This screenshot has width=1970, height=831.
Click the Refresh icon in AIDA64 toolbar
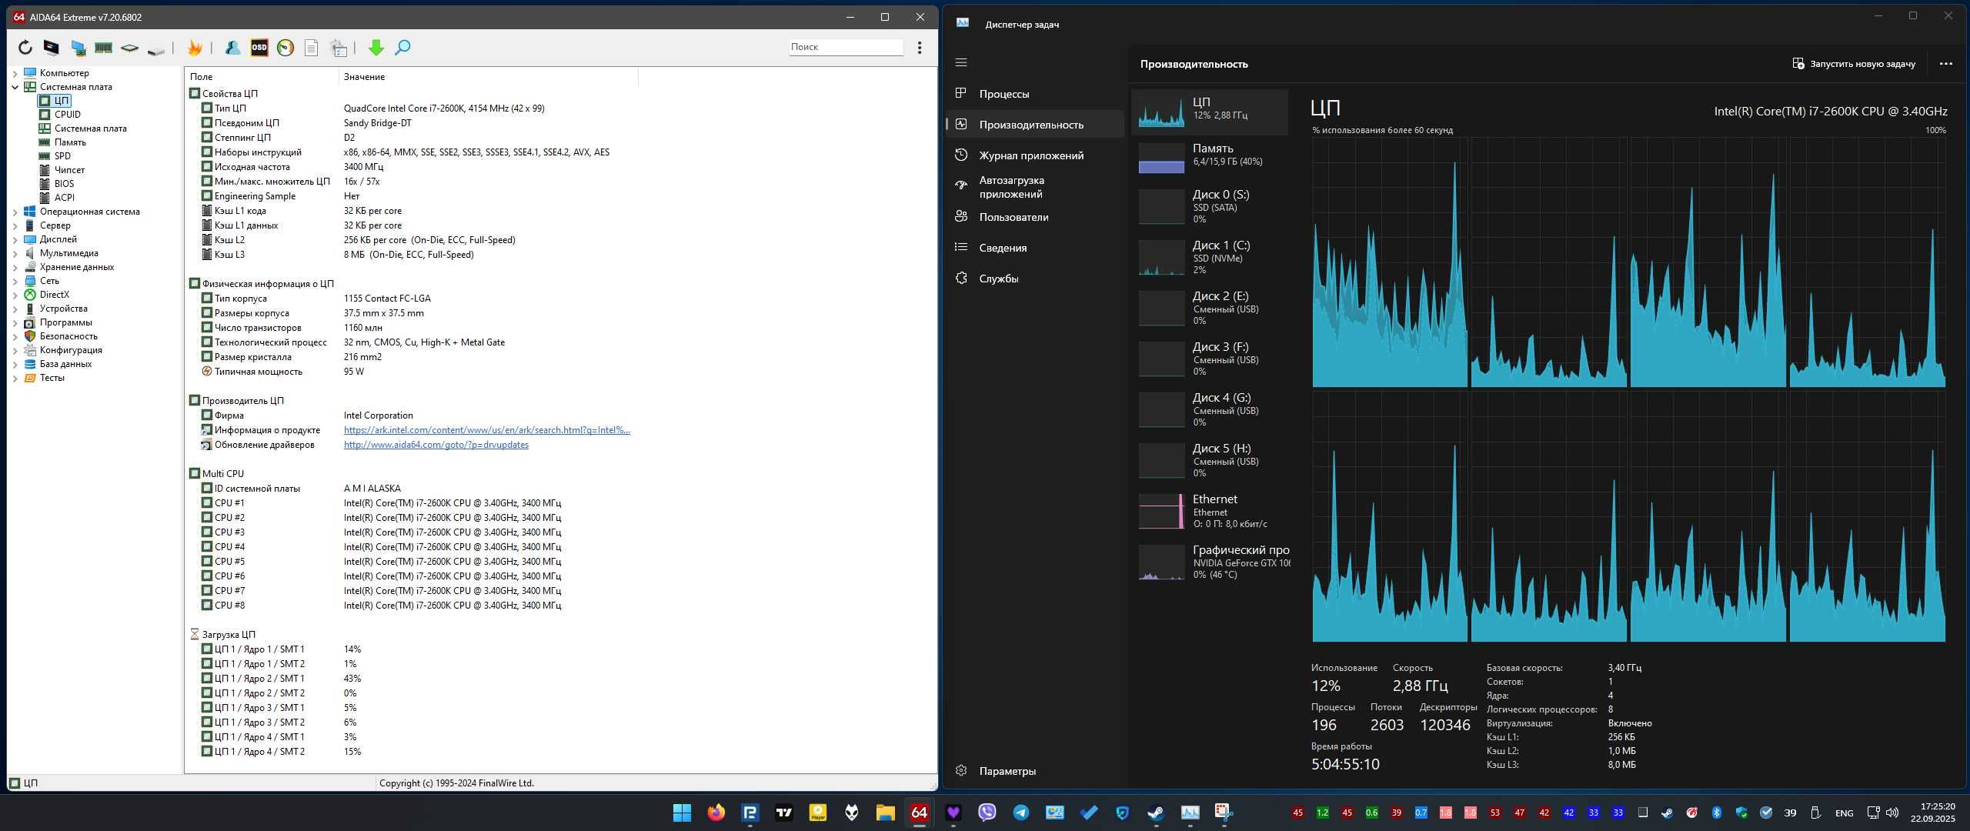click(x=25, y=48)
